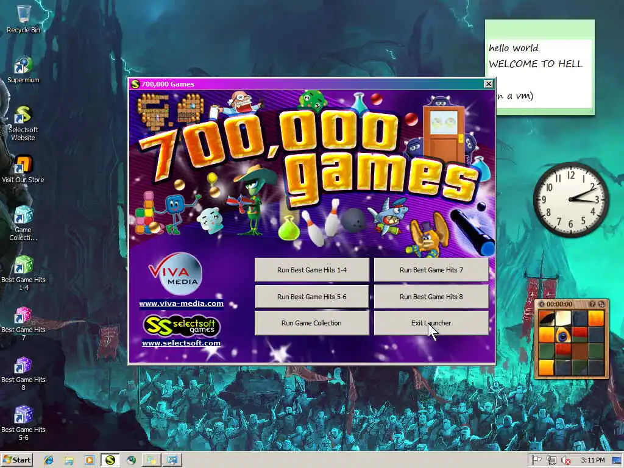Viewport: 624px width, 468px height.
Task: Click Run Best Game Hits 5-6 button
Action: (311, 297)
